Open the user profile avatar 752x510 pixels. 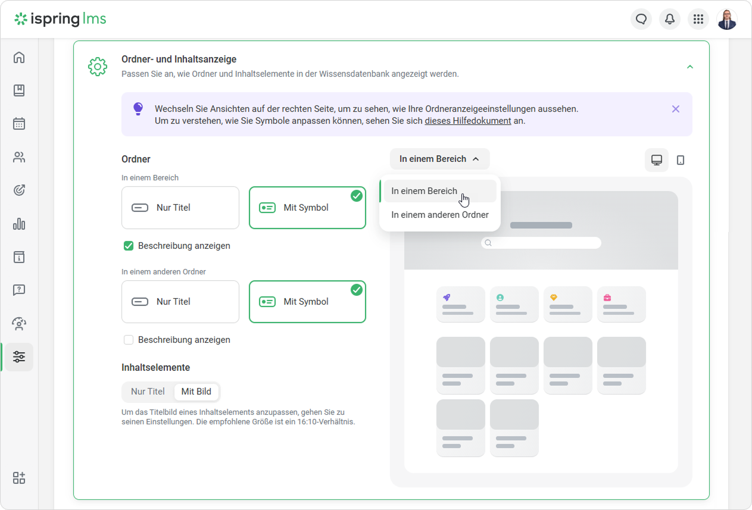pos(727,19)
